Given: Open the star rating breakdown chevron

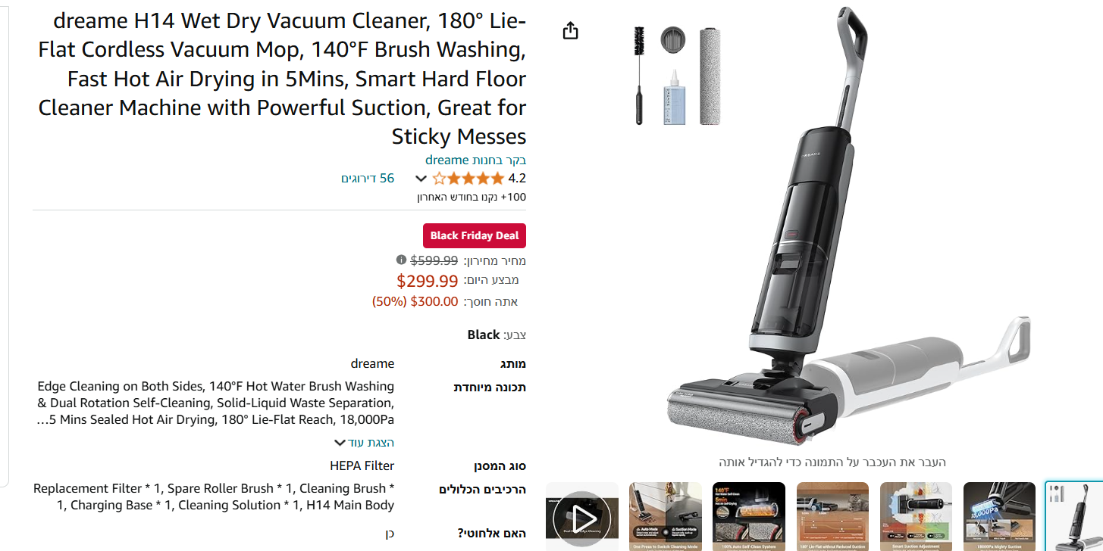Looking at the screenshot, I should (421, 179).
